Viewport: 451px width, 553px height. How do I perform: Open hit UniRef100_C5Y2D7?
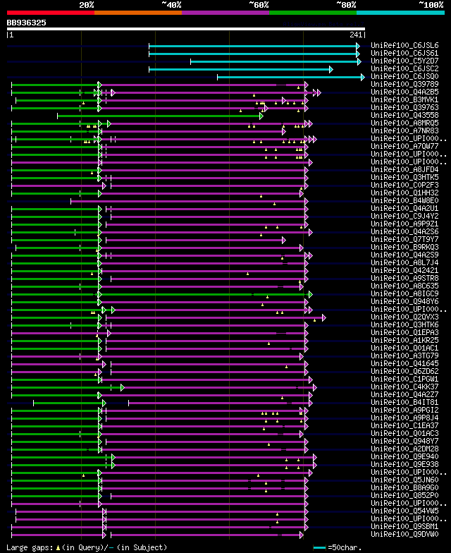(x=404, y=61)
